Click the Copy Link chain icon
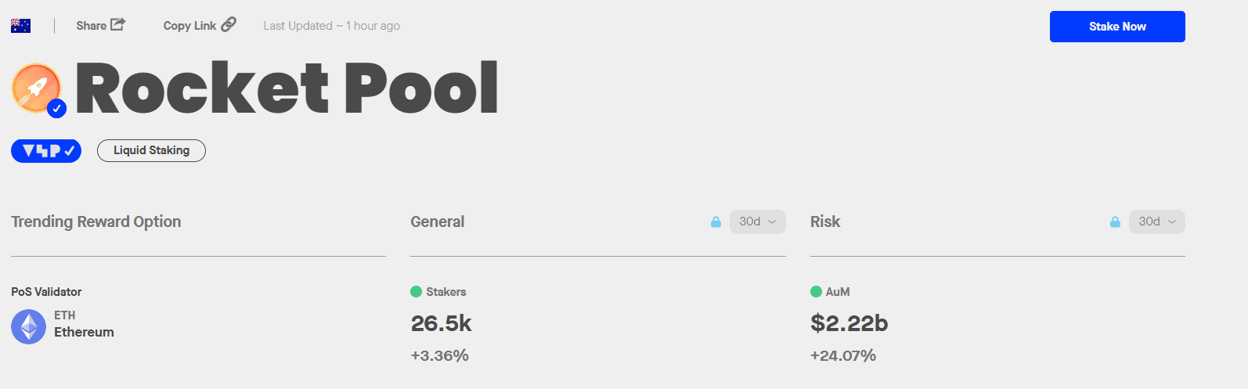This screenshot has height=389, width=1248. click(229, 25)
